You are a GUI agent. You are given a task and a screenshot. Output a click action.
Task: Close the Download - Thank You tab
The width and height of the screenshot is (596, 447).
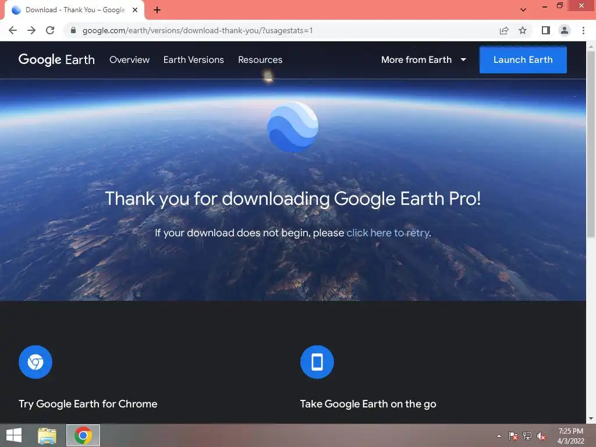(135, 10)
